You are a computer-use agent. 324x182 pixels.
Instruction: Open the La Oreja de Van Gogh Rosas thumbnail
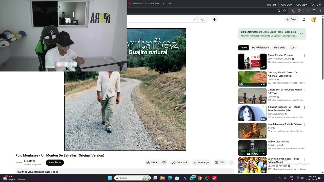[252, 165]
